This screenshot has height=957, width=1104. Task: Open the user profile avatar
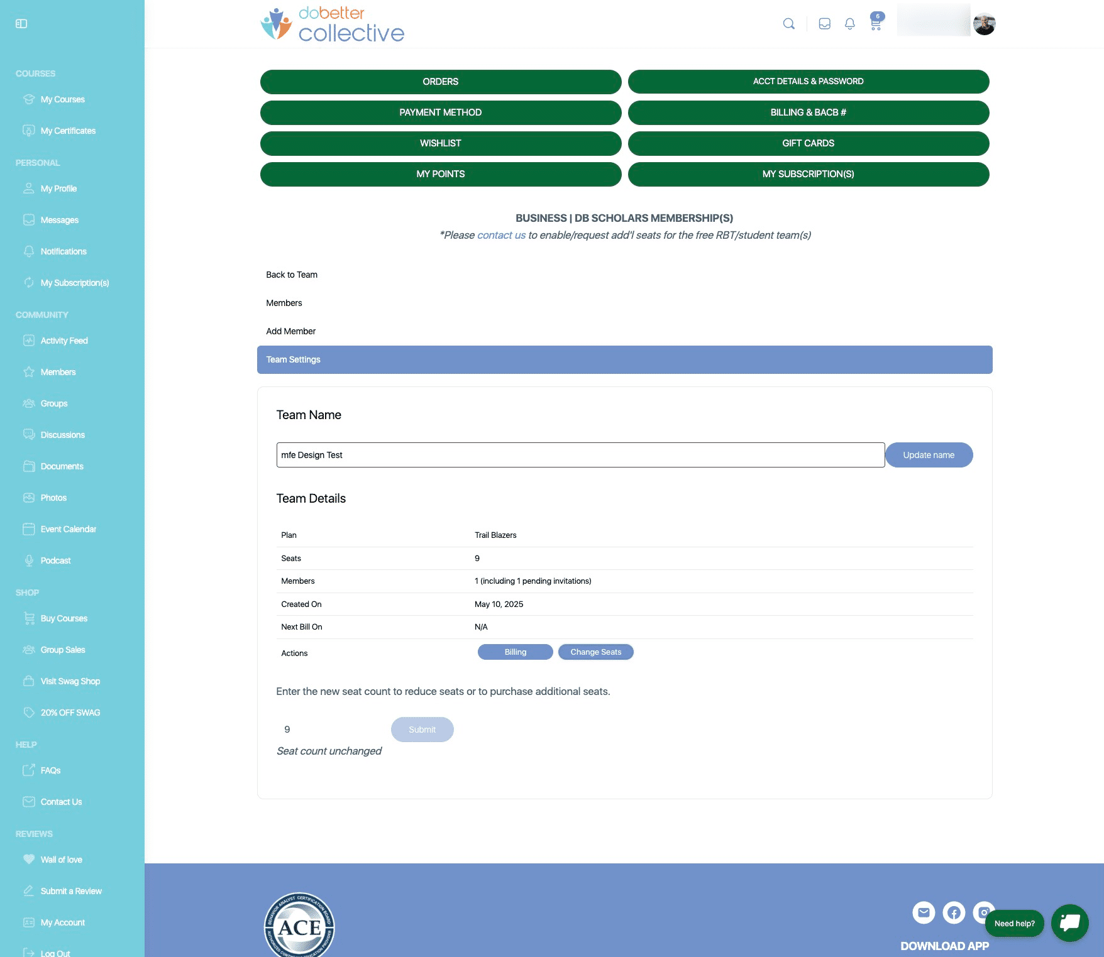[985, 25]
